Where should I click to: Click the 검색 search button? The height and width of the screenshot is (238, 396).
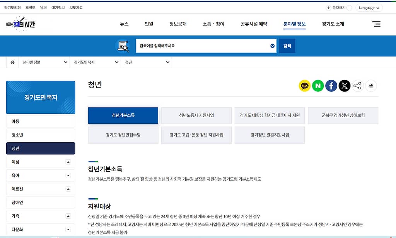coord(287,46)
